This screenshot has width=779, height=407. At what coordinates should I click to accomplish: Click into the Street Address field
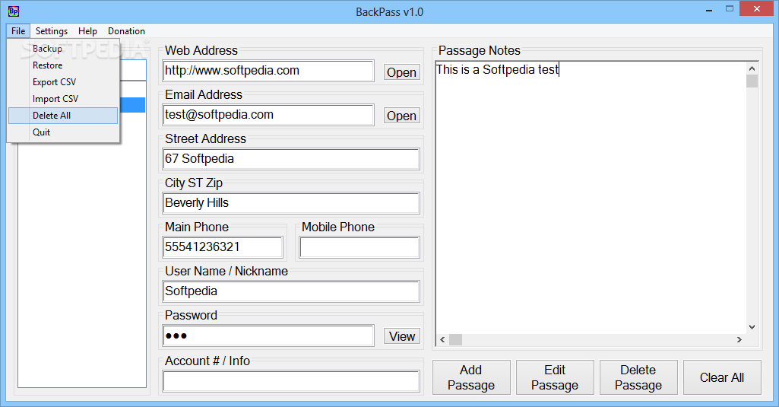tap(291, 159)
